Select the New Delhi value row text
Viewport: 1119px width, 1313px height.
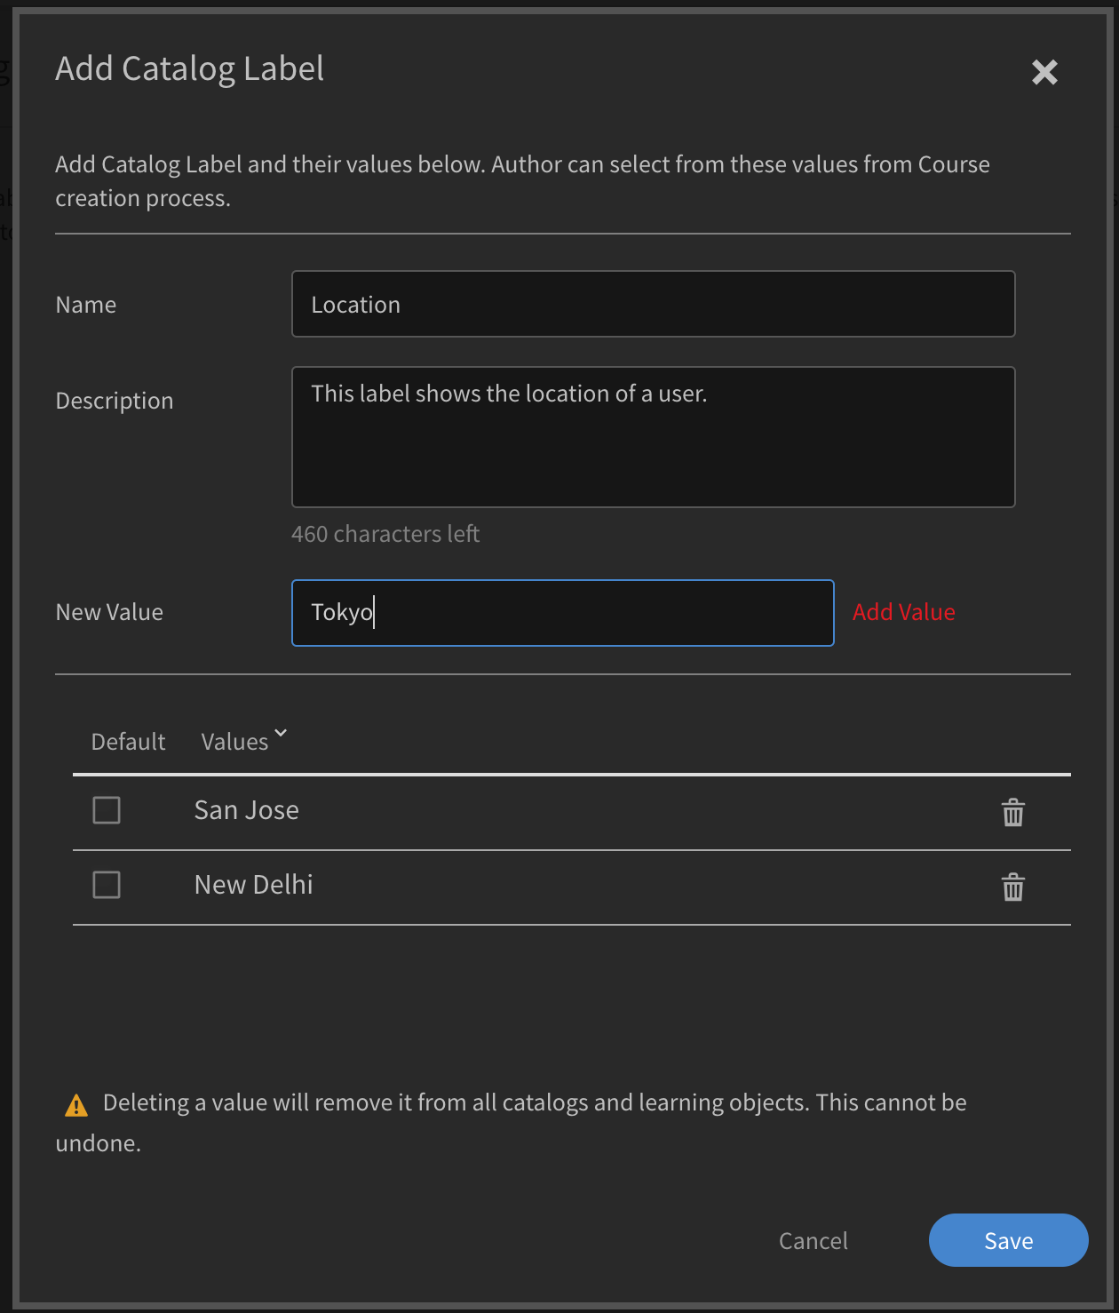254,885
